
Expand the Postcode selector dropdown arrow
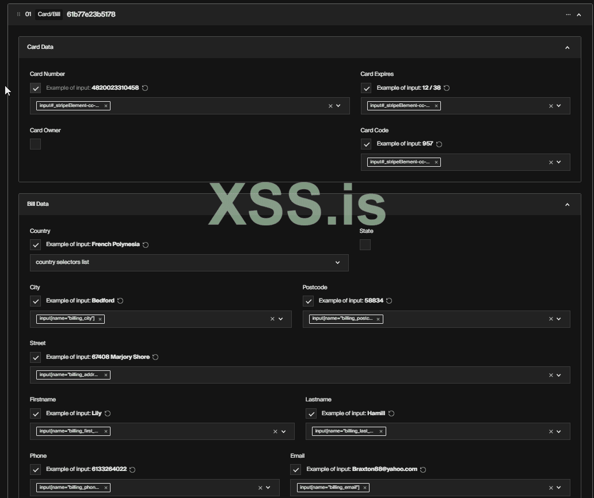tap(559, 319)
